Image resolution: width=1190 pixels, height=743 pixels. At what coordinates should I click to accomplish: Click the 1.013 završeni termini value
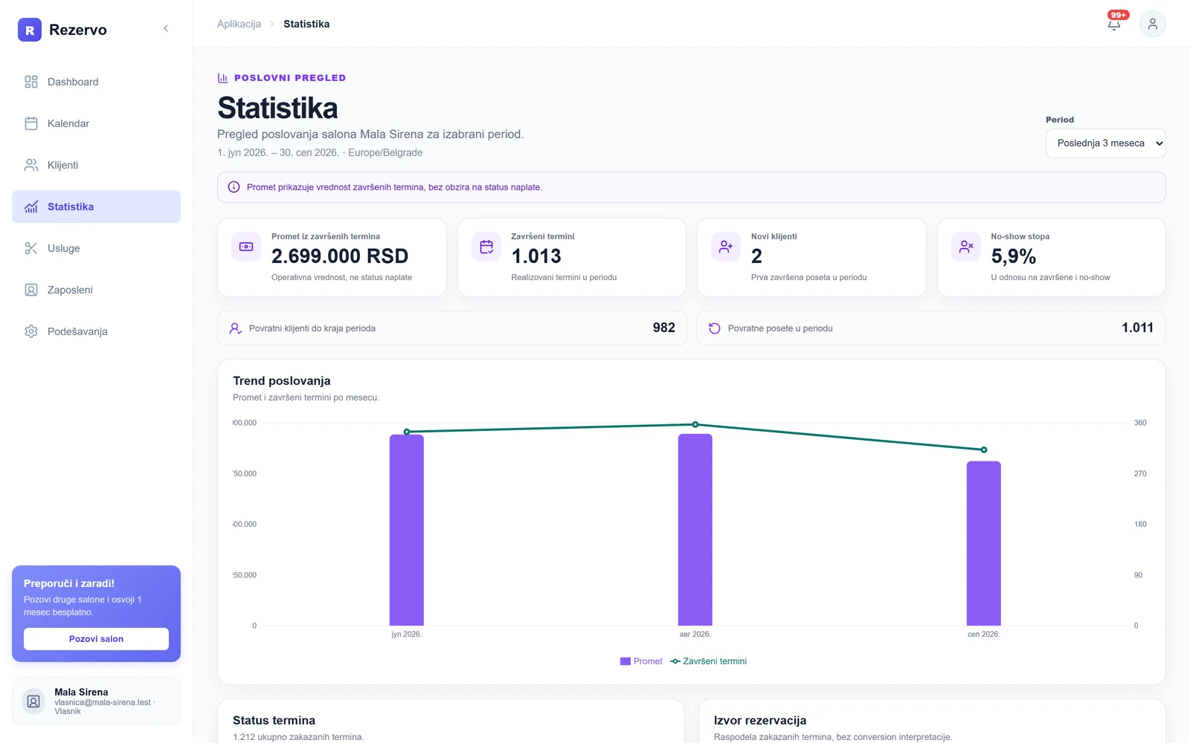[x=536, y=256]
